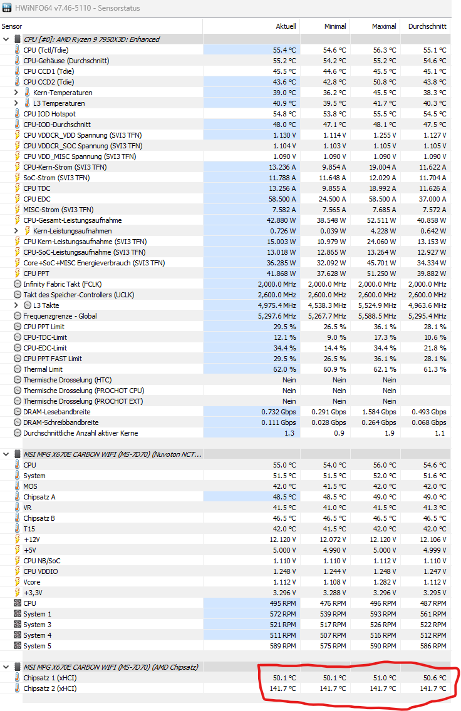Click lightning icon of CPU-Gesamt-Leistungsaufnahme
Screen dimensions: 461x711
pyautogui.click(x=18, y=220)
